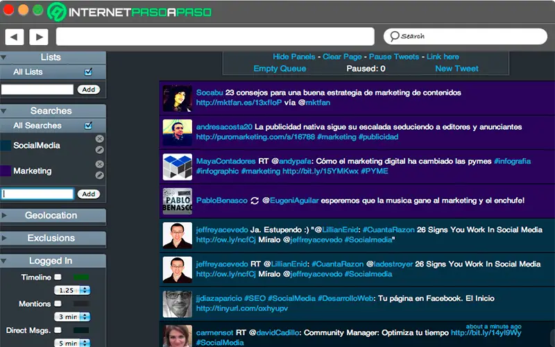Open carmensot's avatar image
Image resolution: width=555 pixels, height=347 pixels.
click(178, 336)
